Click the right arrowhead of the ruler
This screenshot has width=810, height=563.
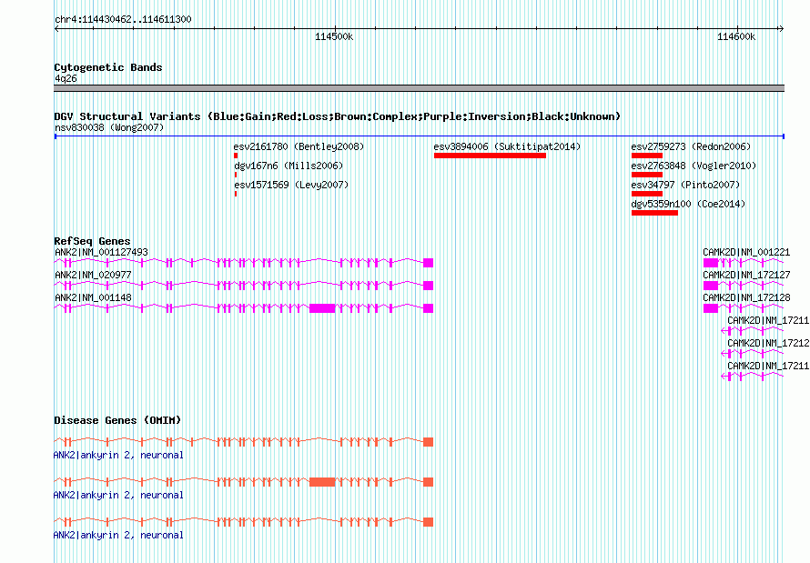pos(781,29)
